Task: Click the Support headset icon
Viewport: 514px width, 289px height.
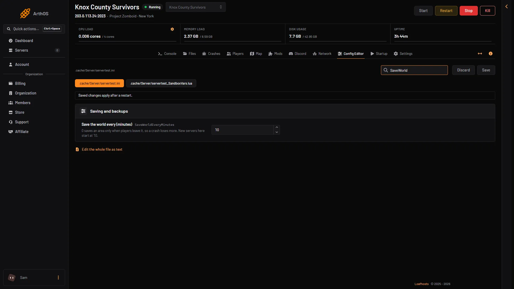Action: click(x=11, y=122)
